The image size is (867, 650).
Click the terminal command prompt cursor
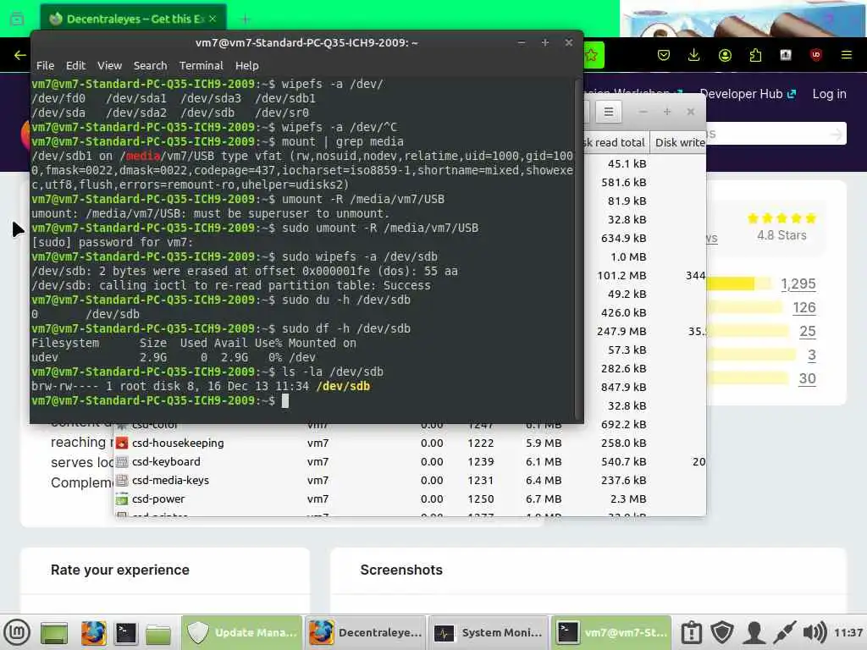pyautogui.click(x=285, y=400)
